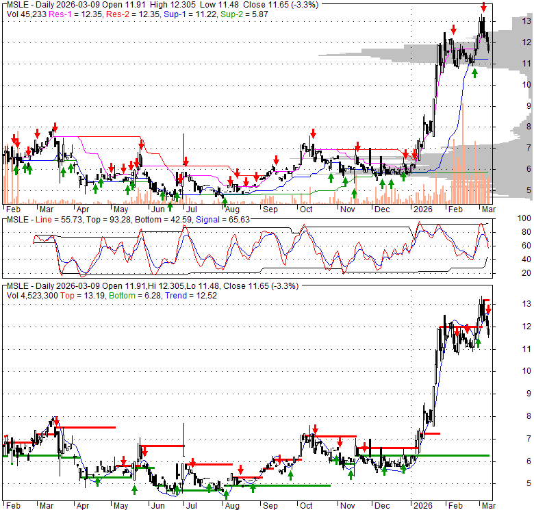Click the Line = 55.73 oscillator label
The image size is (534, 510).
(x=59, y=220)
